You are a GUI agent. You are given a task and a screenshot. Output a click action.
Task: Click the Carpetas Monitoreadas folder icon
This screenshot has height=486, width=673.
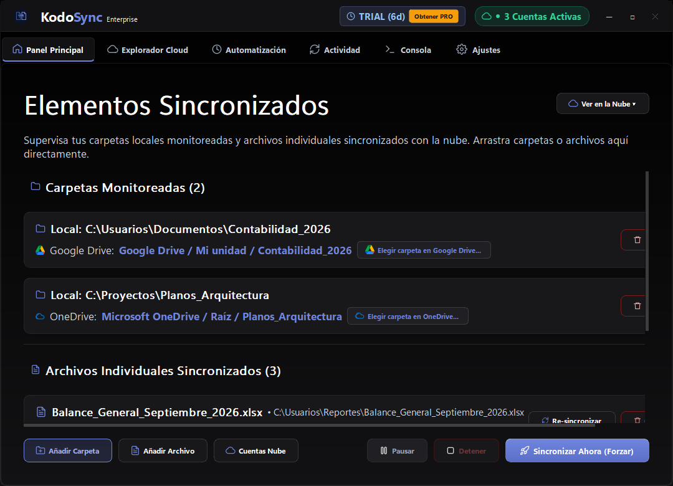click(x=36, y=186)
